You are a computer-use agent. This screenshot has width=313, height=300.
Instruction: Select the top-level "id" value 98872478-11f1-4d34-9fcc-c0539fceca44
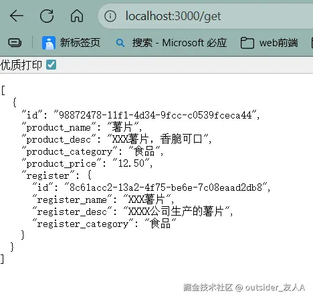(154, 115)
